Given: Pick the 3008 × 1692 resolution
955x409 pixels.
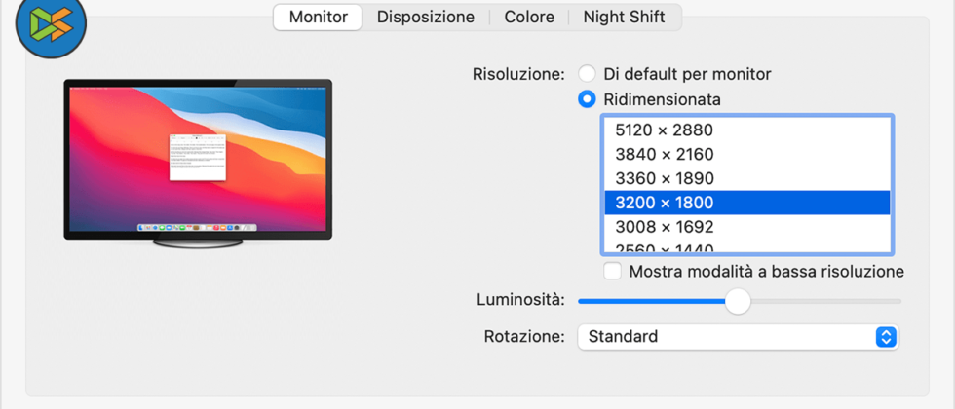Looking at the screenshot, I should [665, 227].
